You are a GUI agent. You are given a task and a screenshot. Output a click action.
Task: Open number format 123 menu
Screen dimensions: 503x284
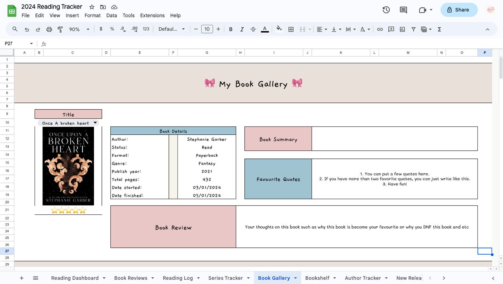click(x=146, y=29)
